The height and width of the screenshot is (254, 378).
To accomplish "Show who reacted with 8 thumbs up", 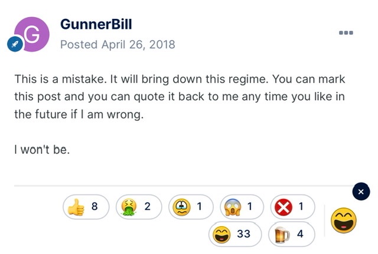I will click(x=94, y=206).
